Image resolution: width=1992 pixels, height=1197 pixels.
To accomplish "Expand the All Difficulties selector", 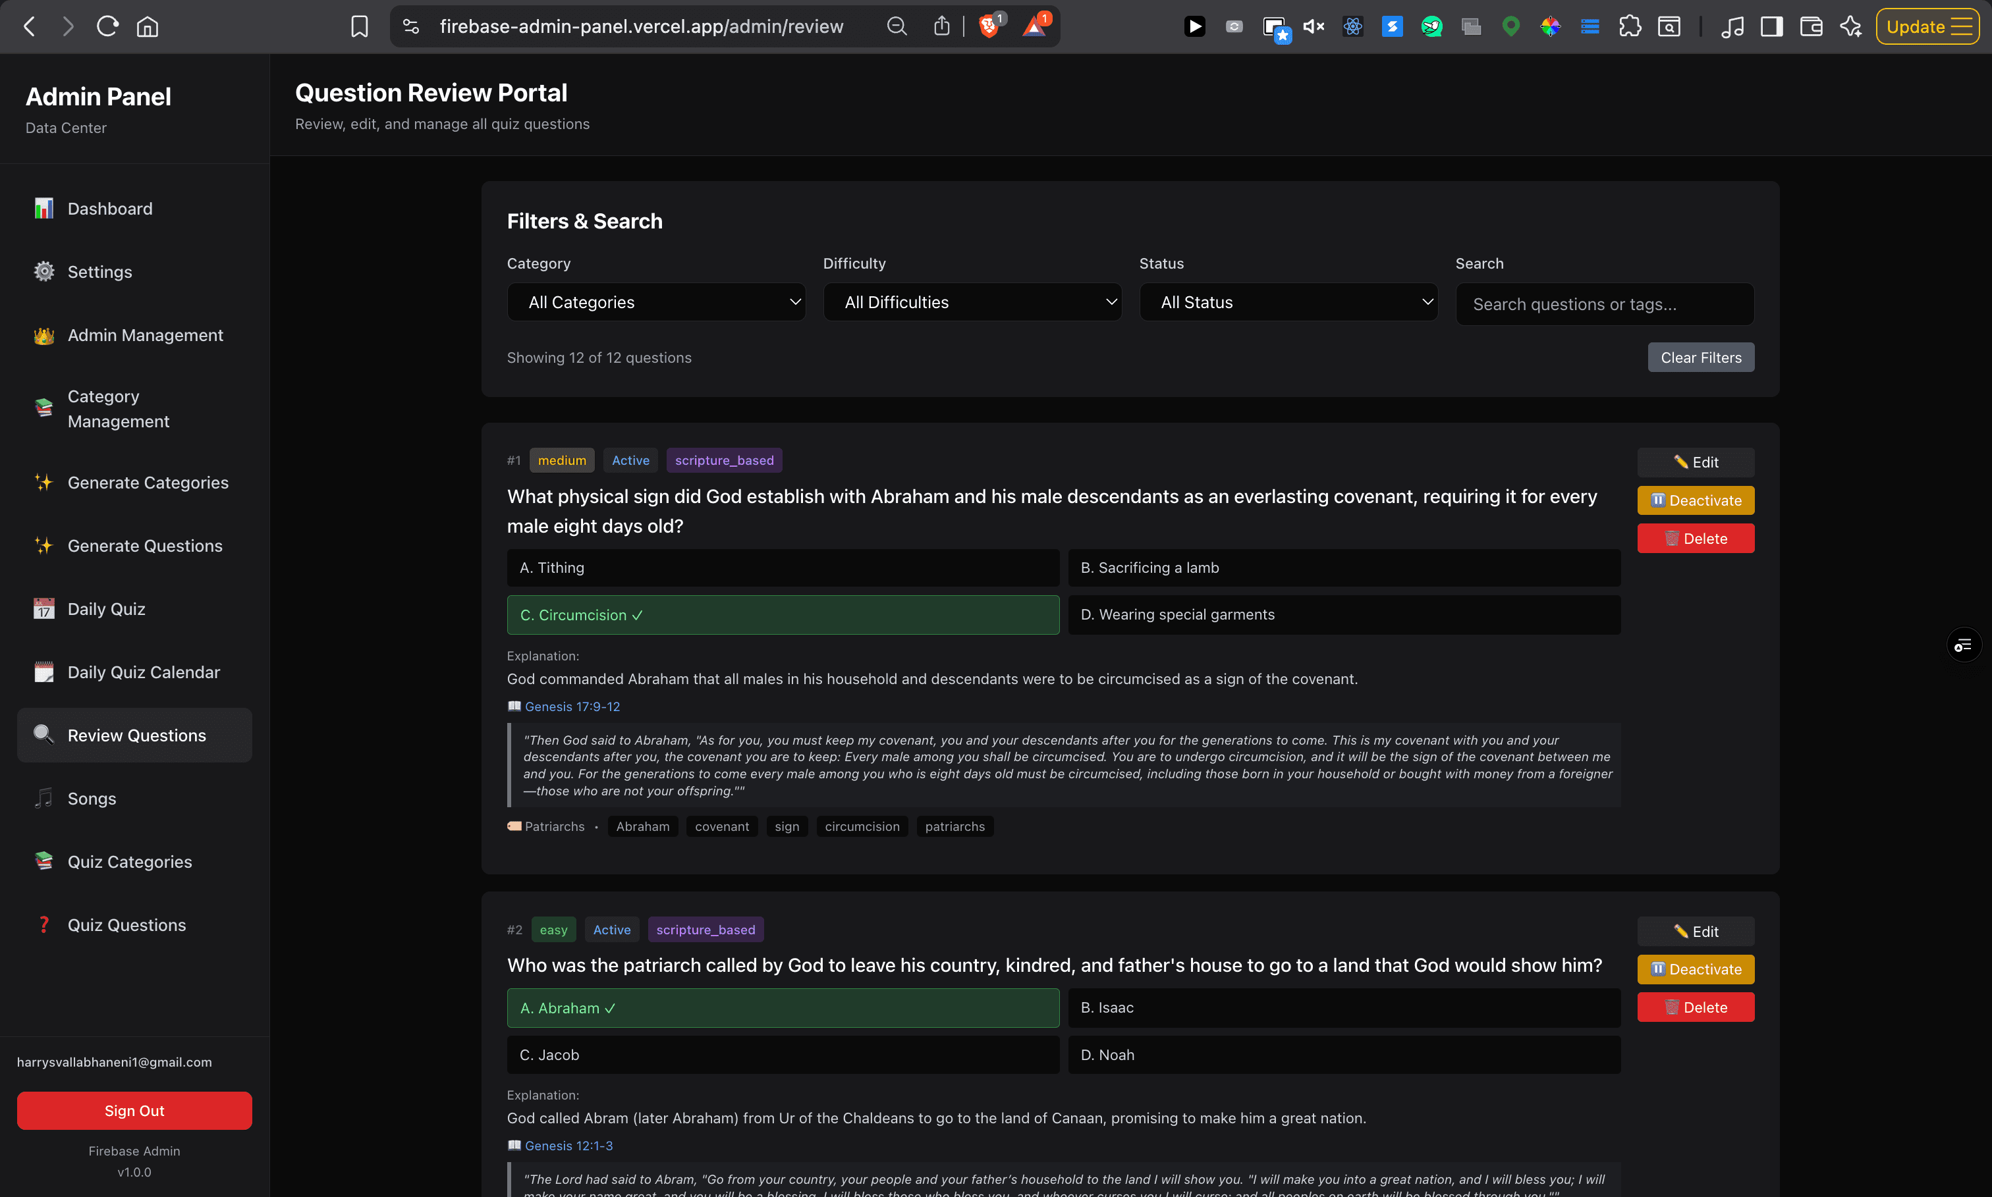I will coord(972,302).
